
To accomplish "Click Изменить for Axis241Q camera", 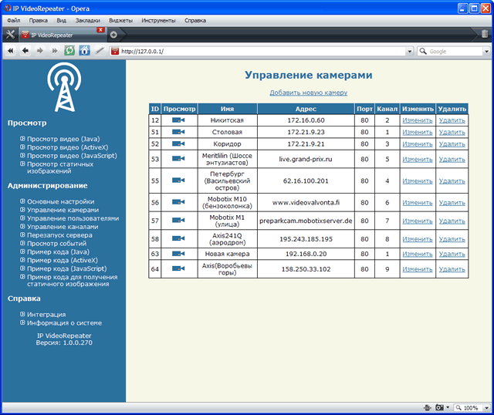I will pyautogui.click(x=418, y=239).
